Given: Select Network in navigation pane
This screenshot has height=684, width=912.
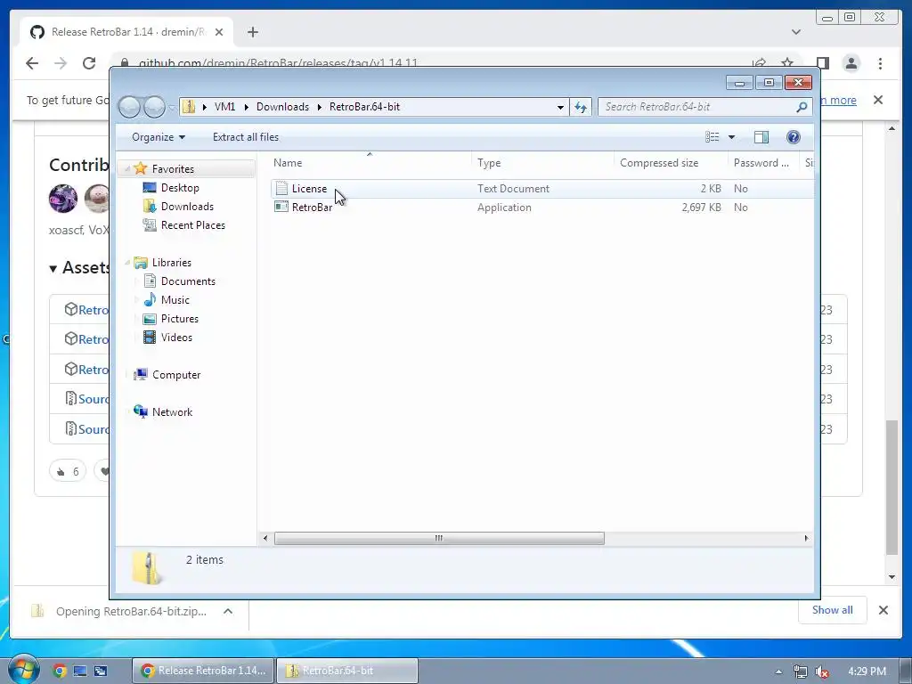Looking at the screenshot, I should (x=172, y=411).
